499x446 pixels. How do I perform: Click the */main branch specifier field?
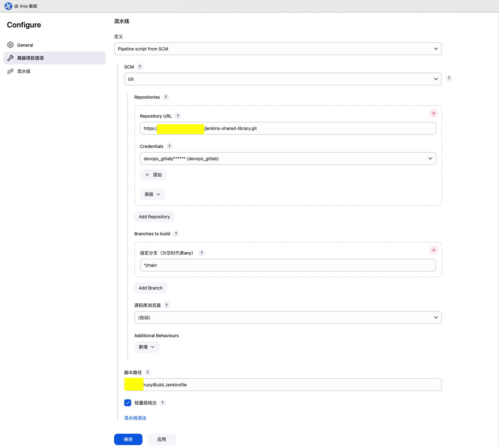[x=287, y=265]
